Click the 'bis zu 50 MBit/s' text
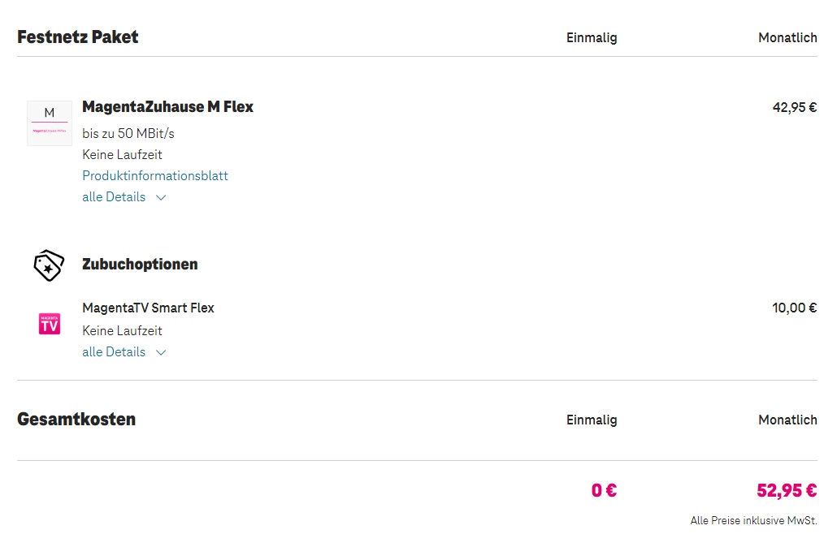 point(128,134)
